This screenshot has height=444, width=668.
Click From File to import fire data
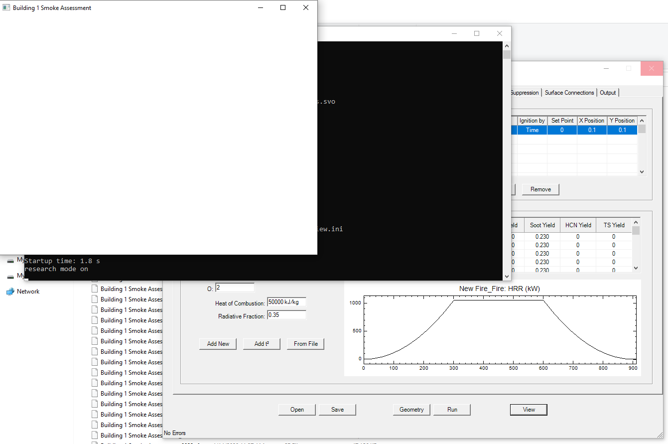(305, 343)
